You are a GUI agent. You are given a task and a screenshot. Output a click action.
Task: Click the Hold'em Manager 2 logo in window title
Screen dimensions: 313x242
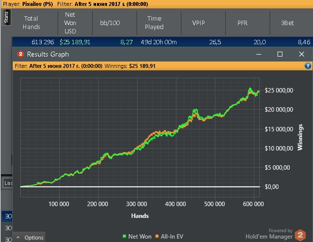pyautogui.click(x=21, y=54)
